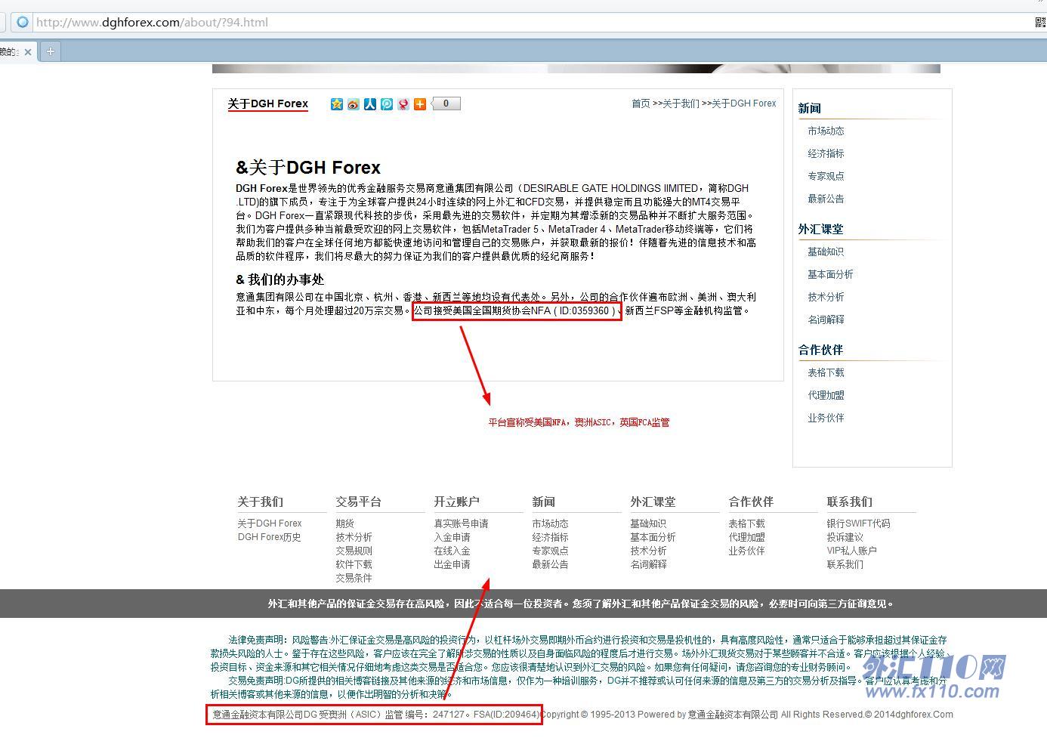Open 在线入金 in the footer
1047x738 pixels.
(452, 551)
